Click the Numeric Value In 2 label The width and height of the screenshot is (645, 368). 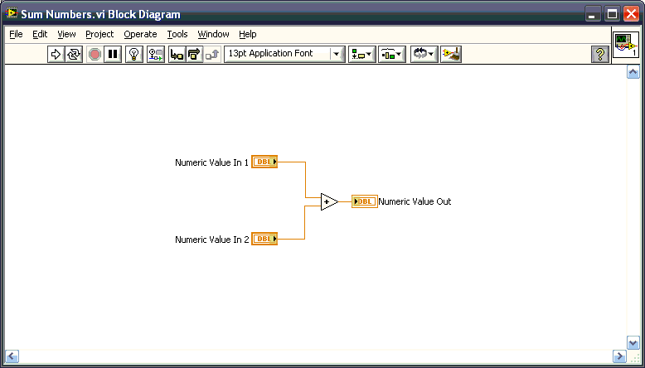[212, 240]
